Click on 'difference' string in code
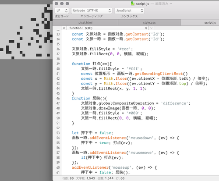This screenshot has height=181, width=219. [x=174, y=103]
